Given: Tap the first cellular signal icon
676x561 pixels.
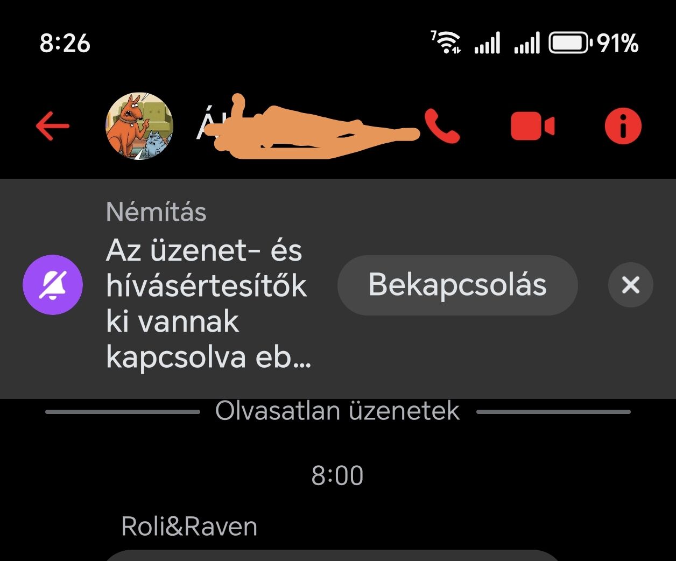Looking at the screenshot, I should tap(487, 43).
